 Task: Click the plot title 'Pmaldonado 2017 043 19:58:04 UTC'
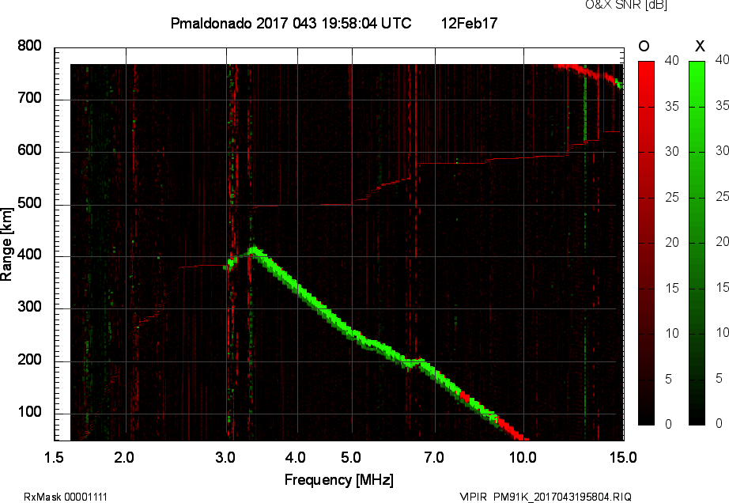(291, 23)
